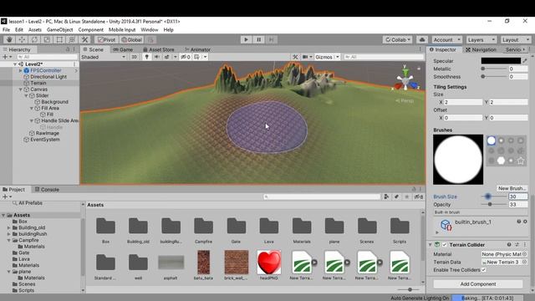Screen dimensions: 535x301
Task: Select the star-shaped brush preset
Action: (521, 161)
